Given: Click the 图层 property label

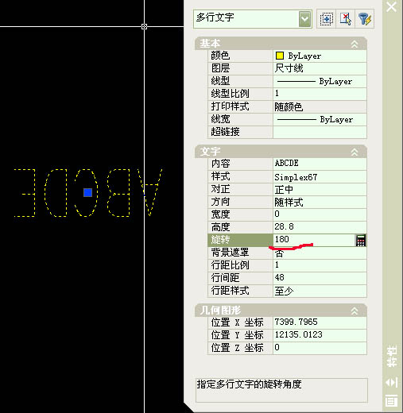Looking at the screenshot, I should pos(220,68).
